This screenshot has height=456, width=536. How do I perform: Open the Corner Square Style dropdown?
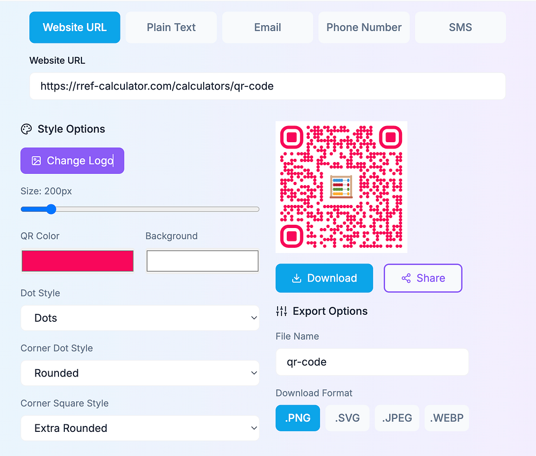pyautogui.click(x=140, y=428)
